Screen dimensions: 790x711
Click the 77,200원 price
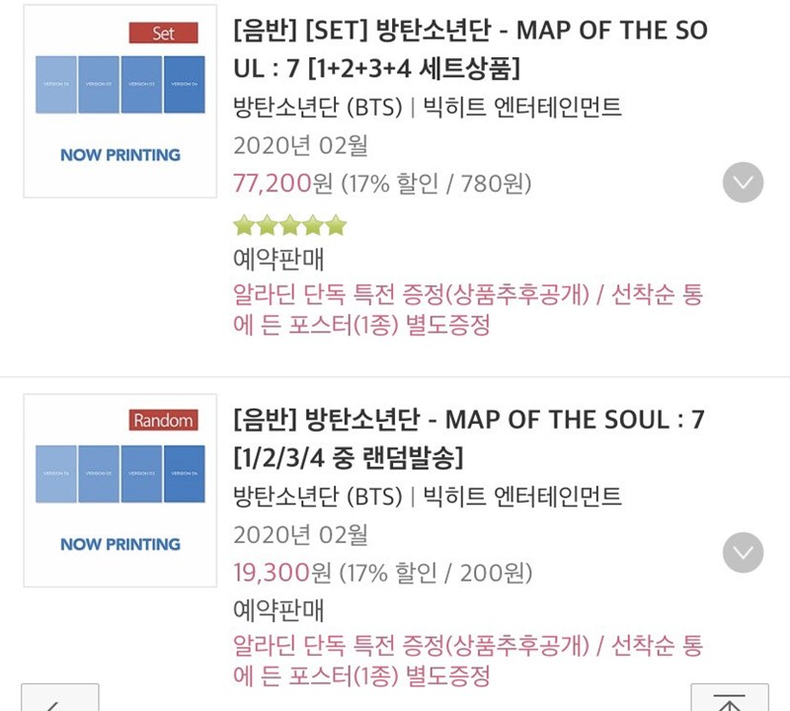point(282,183)
